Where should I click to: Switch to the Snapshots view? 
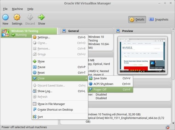[x=159, y=20]
